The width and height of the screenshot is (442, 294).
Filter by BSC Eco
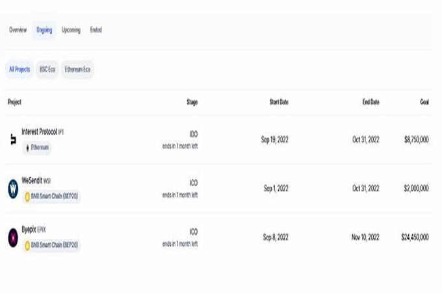click(x=47, y=69)
